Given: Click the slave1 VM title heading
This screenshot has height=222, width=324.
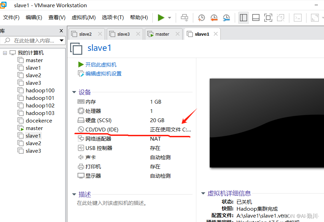Looking at the screenshot, I should tap(100, 48).
